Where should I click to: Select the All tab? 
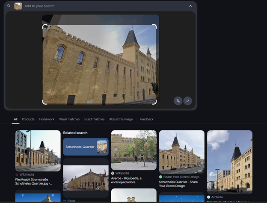(x=15, y=119)
